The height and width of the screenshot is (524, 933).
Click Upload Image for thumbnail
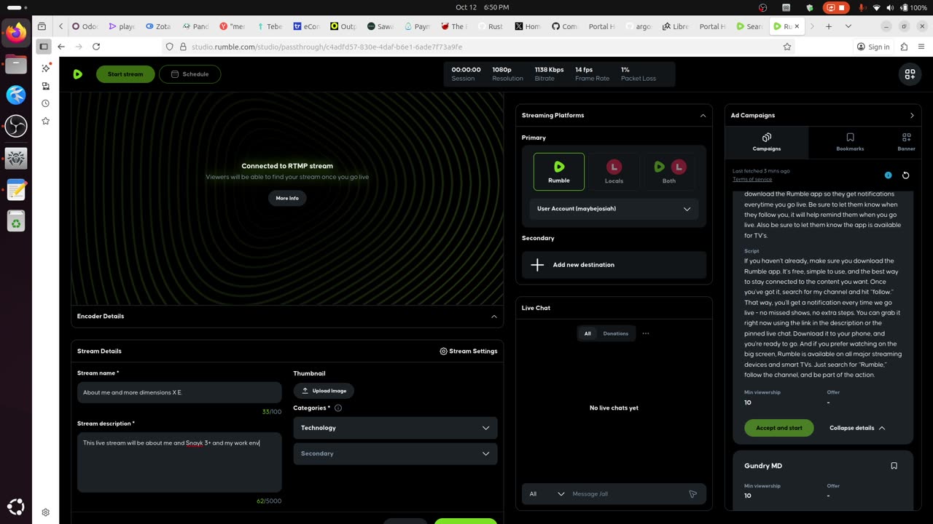pyautogui.click(x=324, y=391)
